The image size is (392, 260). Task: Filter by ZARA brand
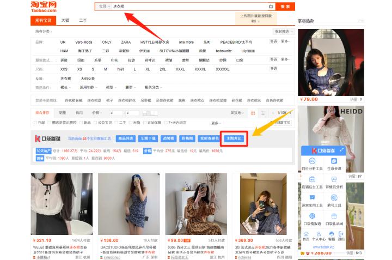point(126,43)
